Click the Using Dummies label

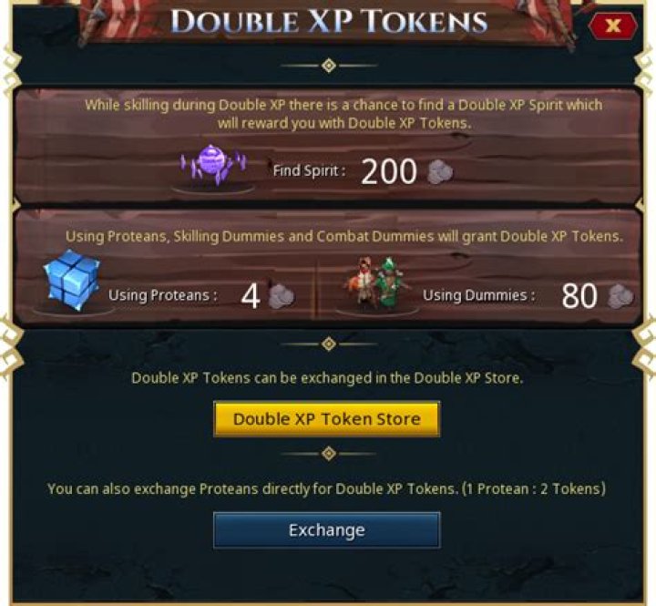click(479, 295)
